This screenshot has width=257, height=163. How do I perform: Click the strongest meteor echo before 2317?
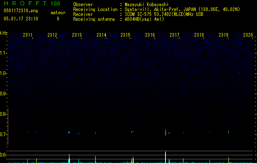(x=165, y=132)
